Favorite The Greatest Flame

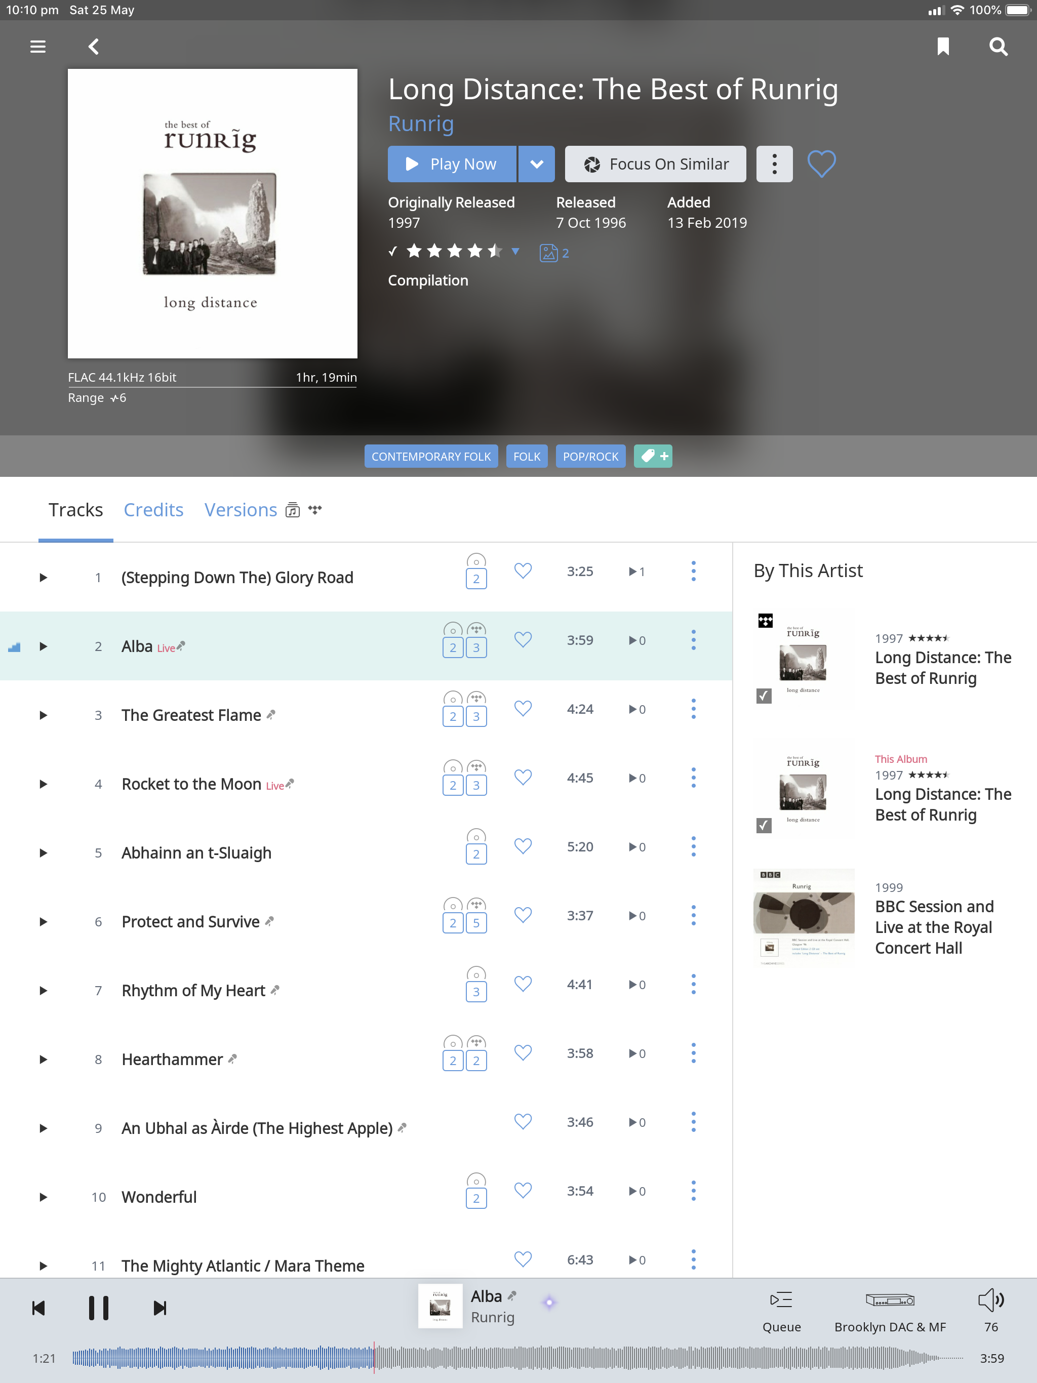(x=523, y=708)
